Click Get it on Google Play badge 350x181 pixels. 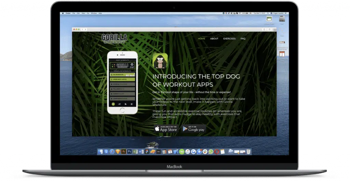193,129
